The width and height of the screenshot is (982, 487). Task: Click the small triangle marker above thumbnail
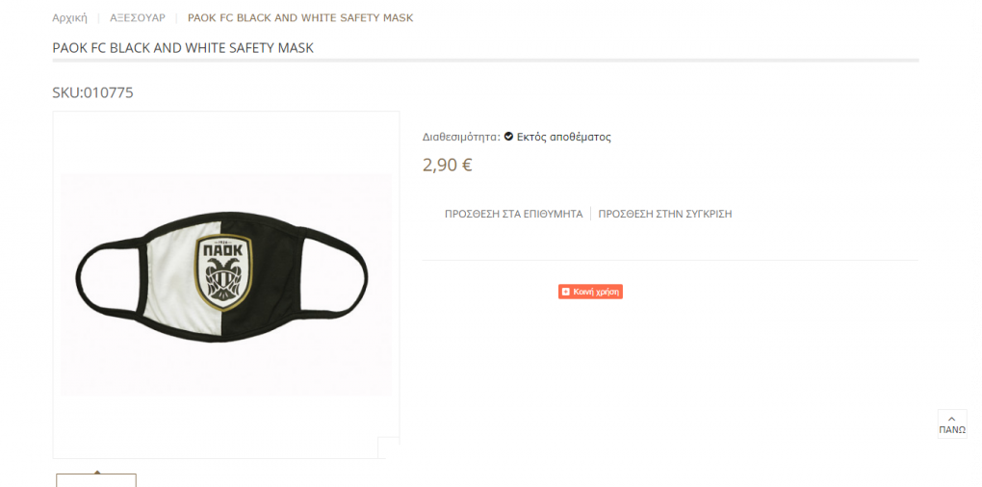[x=96, y=472]
